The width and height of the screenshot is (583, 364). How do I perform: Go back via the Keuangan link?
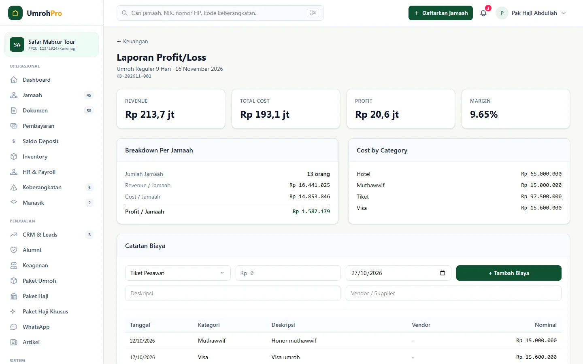(x=132, y=41)
